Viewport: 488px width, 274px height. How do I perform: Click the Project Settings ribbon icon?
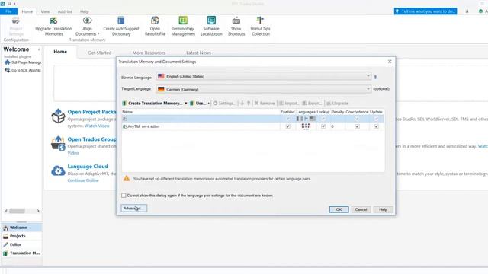(16, 21)
